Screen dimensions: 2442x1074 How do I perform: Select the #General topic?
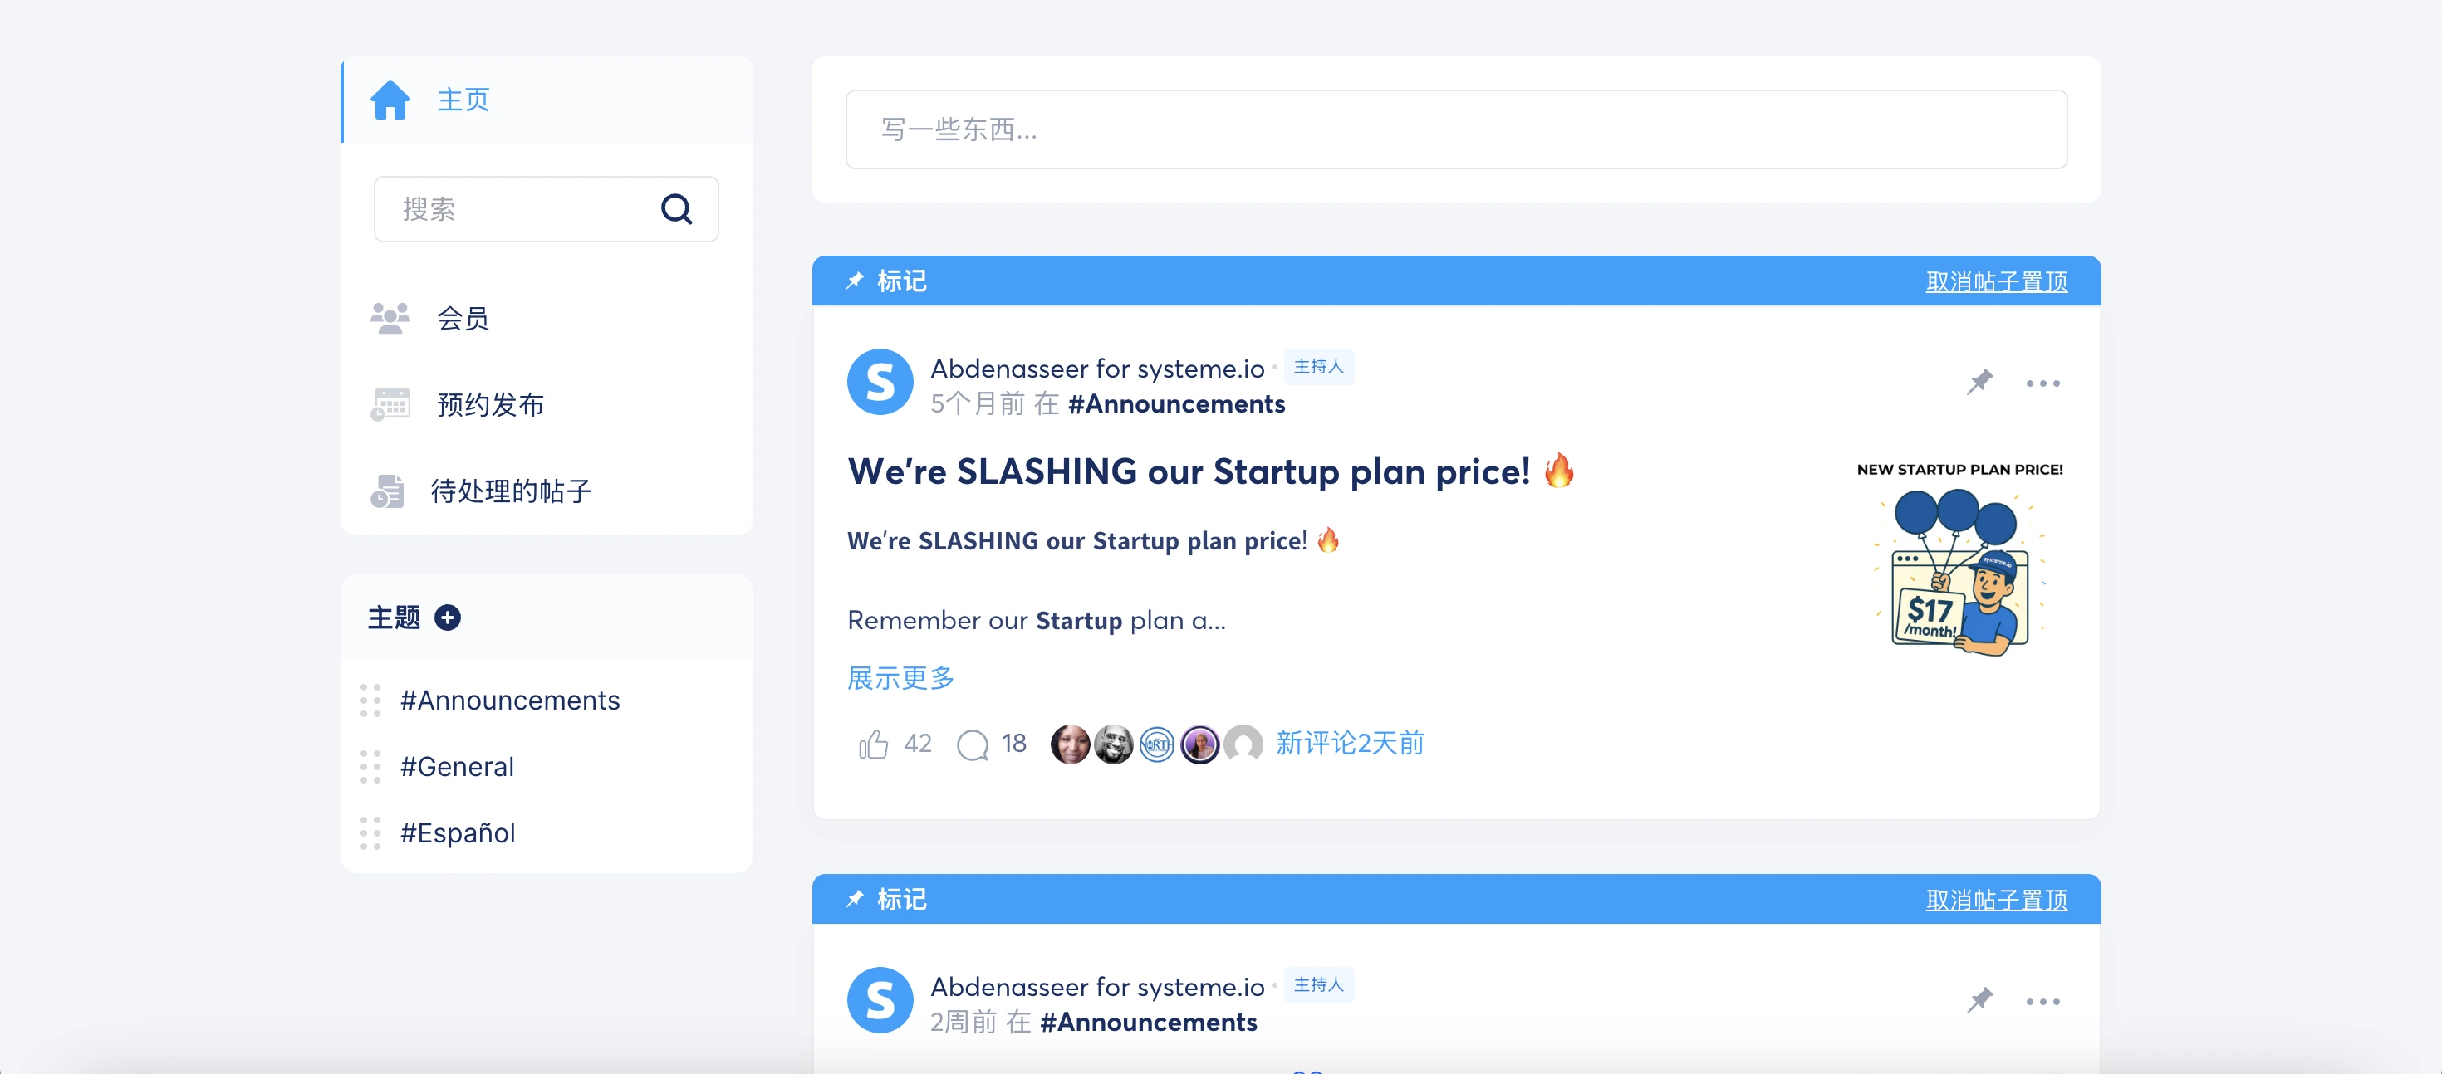pyautogui.click(x=457, y=766)
